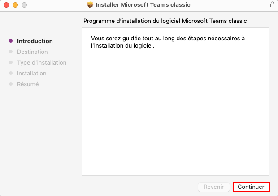Minimize the installer with yellow button
The image size is (278, 196).
click(x=15, y=5)
